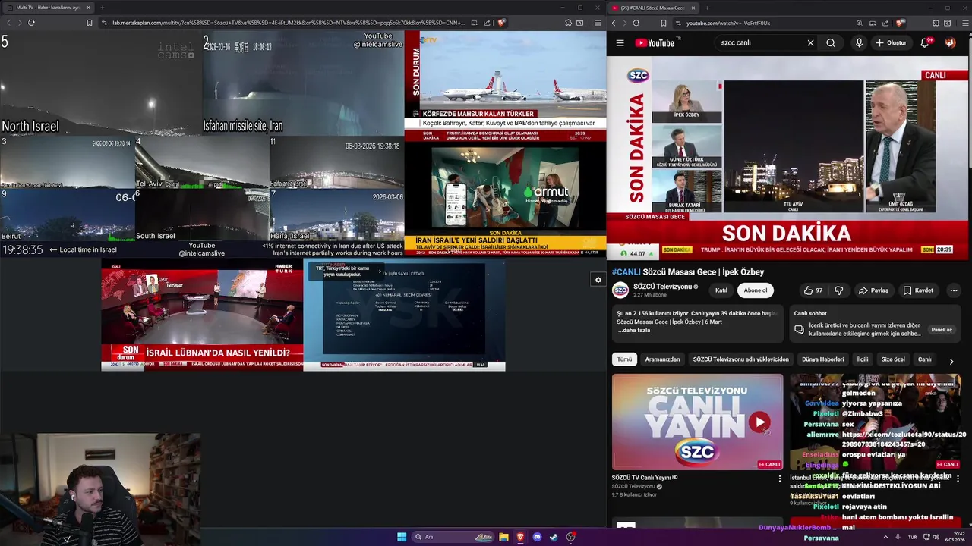Image resolution: width=972 pixels, height=546 pixels.
Task: Click the Habertürk stream tile
Action: (x=202, y=315)
